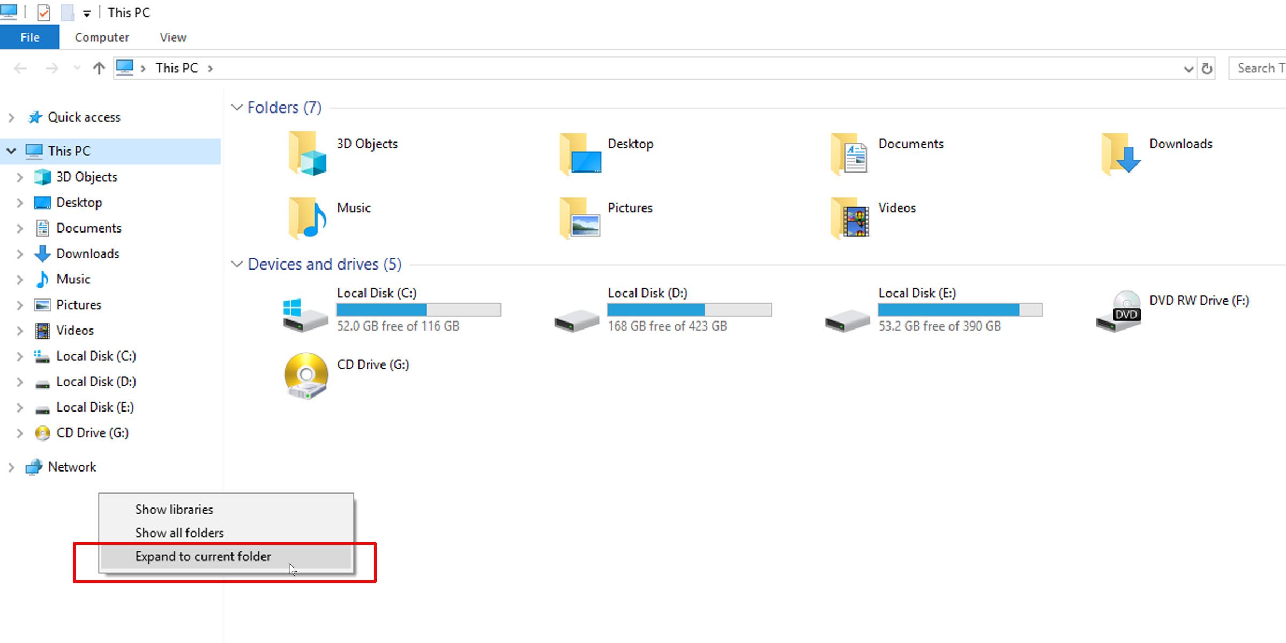Select the Local Disk (C:) drive icon
The width and height of the screenshot is (1286, 643).
point(305,315)
